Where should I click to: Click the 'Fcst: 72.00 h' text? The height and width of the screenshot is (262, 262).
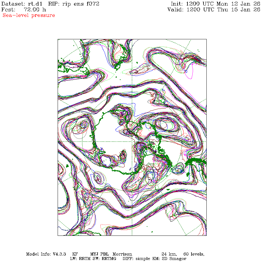24,10
